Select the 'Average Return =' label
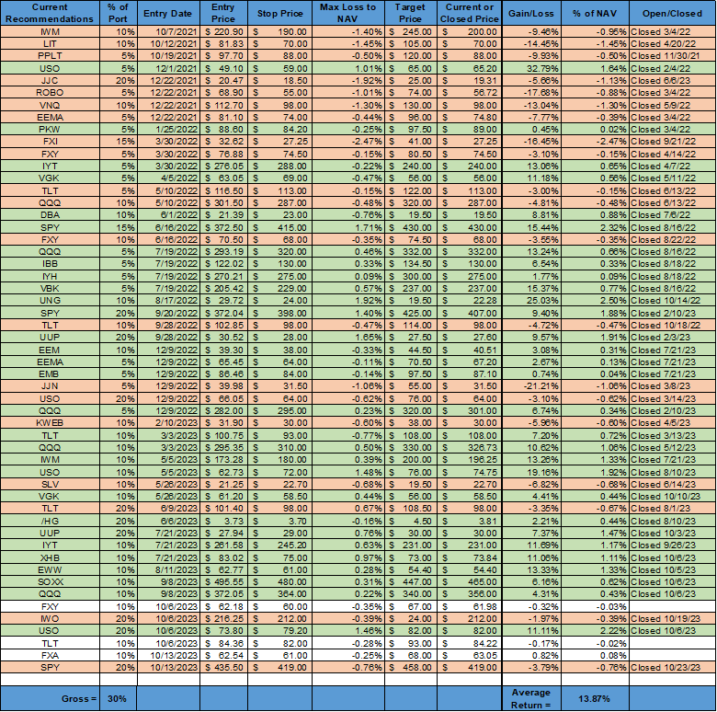Image resolution: width=717 pixels, height=712 pixels. pos(531,699)
